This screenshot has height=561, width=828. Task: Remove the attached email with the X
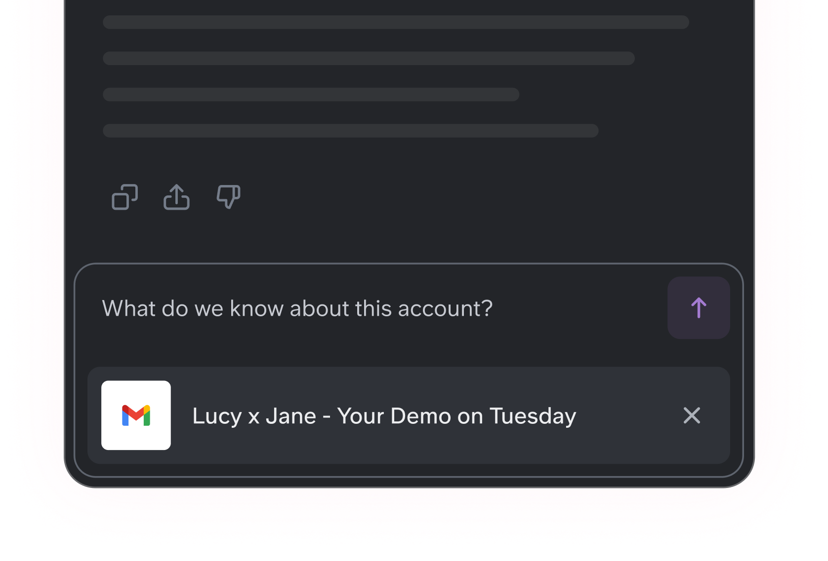coord(692,415)
